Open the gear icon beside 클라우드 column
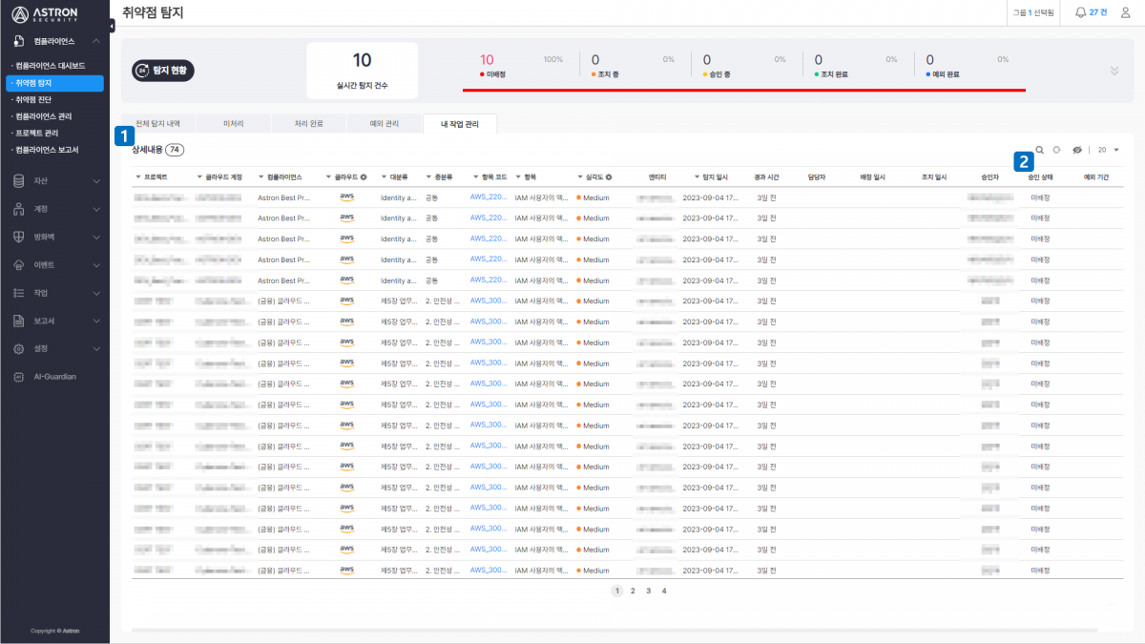This screenshot has height=644, width=1145. [x=364, y=177]
